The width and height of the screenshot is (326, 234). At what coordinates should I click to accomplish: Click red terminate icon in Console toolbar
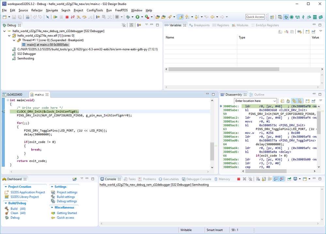(x=239, y=179)
